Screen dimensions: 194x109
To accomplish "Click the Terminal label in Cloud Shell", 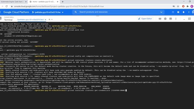I will click(8, 20).
